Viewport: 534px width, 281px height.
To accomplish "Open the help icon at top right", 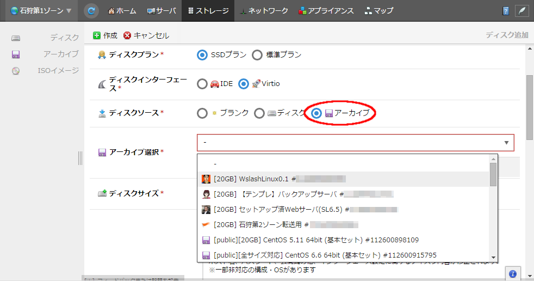I will pyautogui.click(x=506, y=11).
